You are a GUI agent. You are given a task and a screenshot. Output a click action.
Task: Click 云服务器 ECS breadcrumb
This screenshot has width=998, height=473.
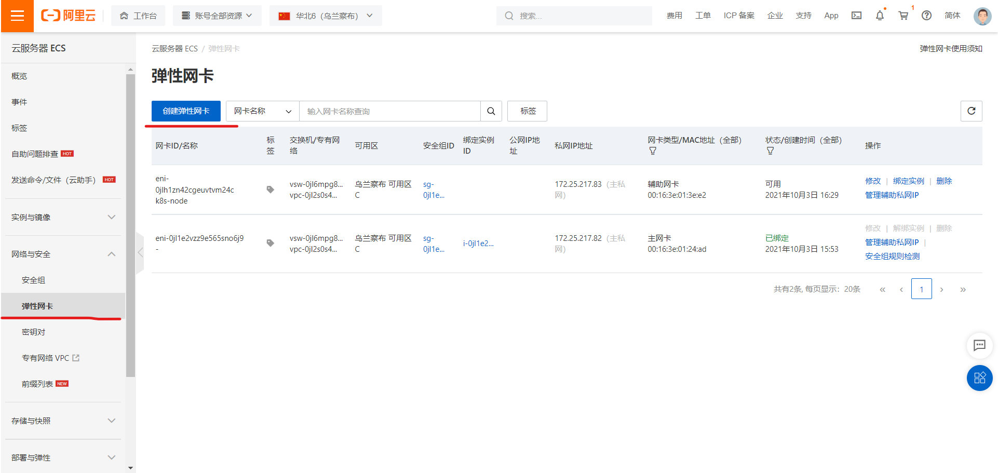coord(174,48)
